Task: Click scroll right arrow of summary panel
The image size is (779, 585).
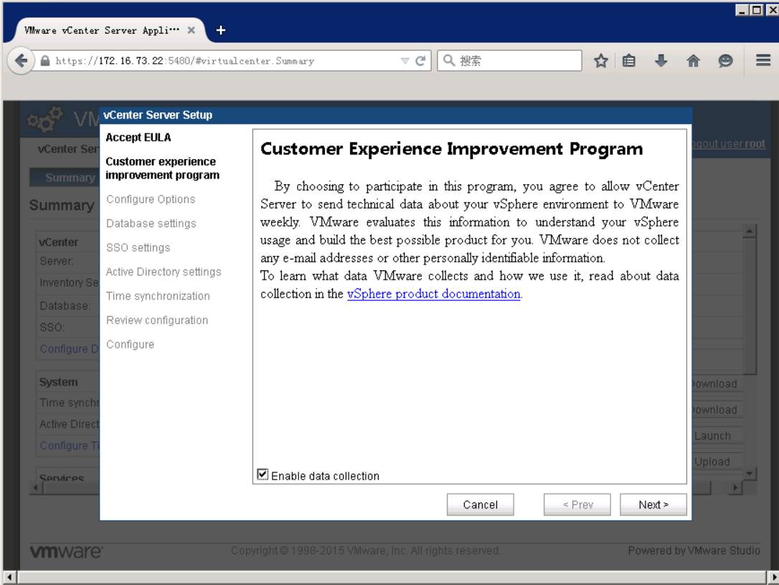Action: (x=736, y=487)
